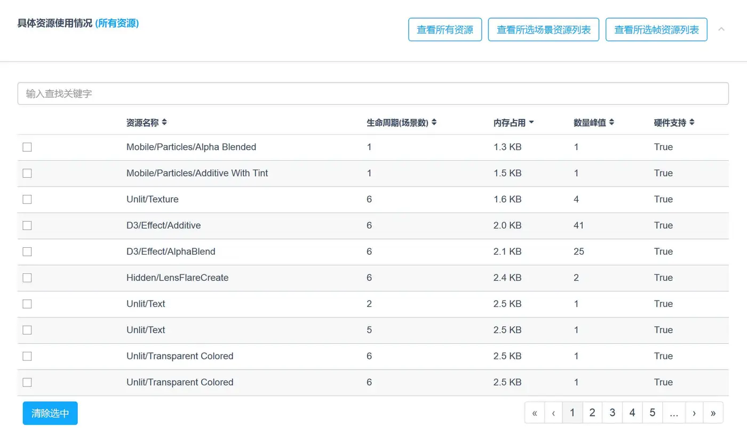Viewport: 747px width, 441px height.
Task: Sort by 资源名称 column sort icon
Action: point(164,122)
